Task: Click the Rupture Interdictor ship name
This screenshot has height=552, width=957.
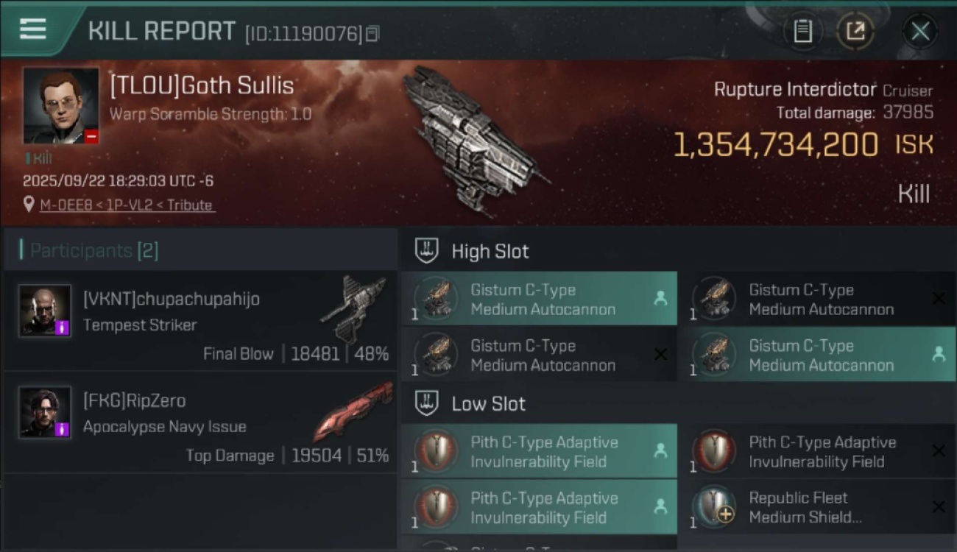Action: coord(797,90)
